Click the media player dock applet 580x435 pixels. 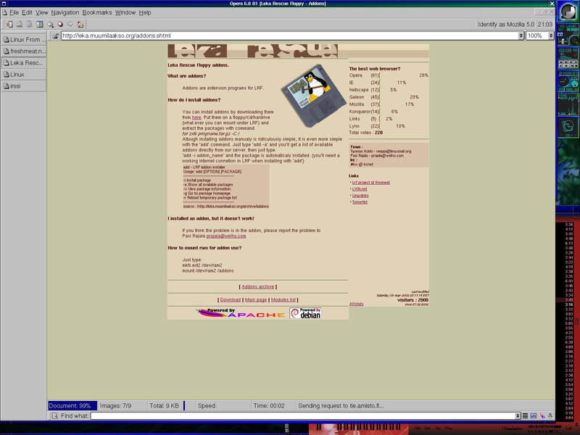click(568, 58)
